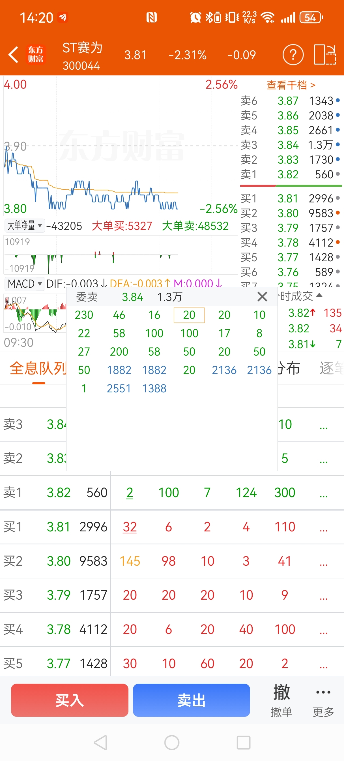The width and height of the screenshot is (344, 761).
Task: Tap buy-sell ratio red-green bar
Action: point(291,186)
